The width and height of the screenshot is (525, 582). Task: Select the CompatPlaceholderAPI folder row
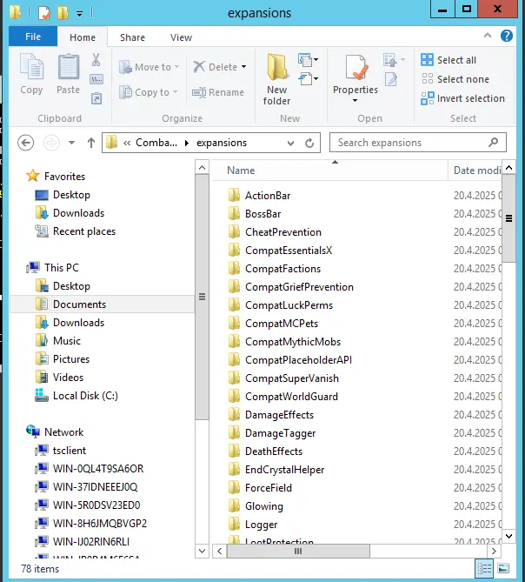[x=290, y=360]
